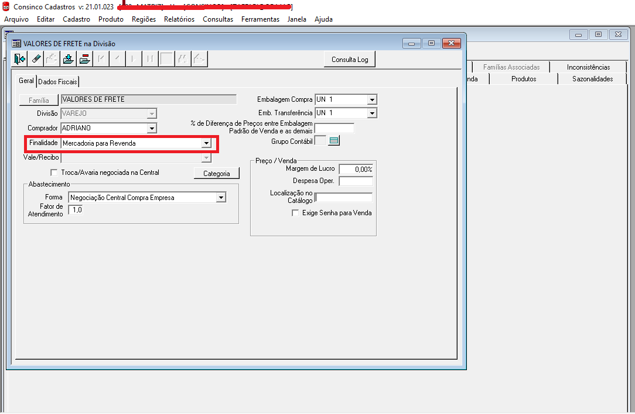
Task: Open the Grupo Contábil lookup list icon
Action: 334,141
